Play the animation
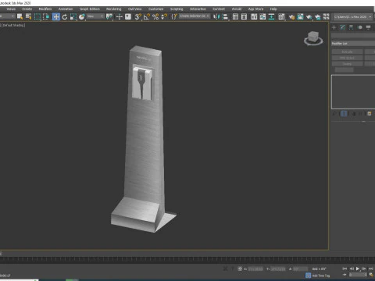The image size is (375, 281). 358,269
